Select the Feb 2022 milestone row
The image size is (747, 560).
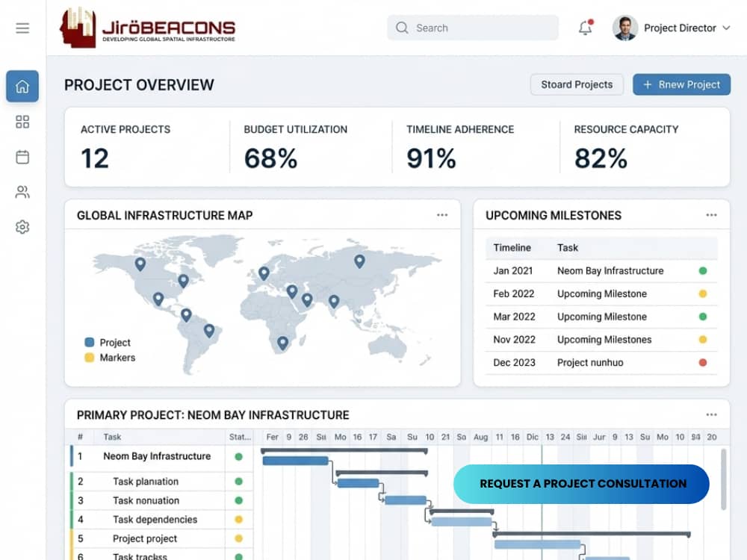click(601, 293)
